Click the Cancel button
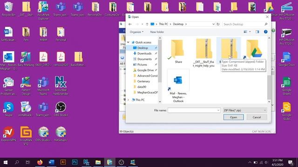 pyautogui.click(x=257, y=117)
